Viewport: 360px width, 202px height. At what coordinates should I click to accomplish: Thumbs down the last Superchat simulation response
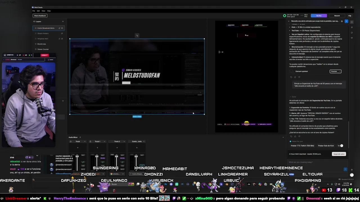click(299, 136)
